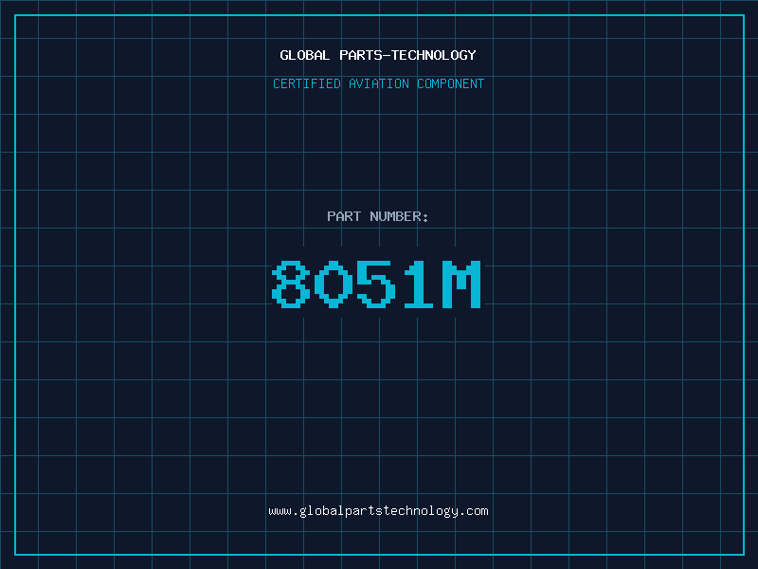Select the CERTIFIED AVIATION COMPONENT subtitle

point(378,83)
